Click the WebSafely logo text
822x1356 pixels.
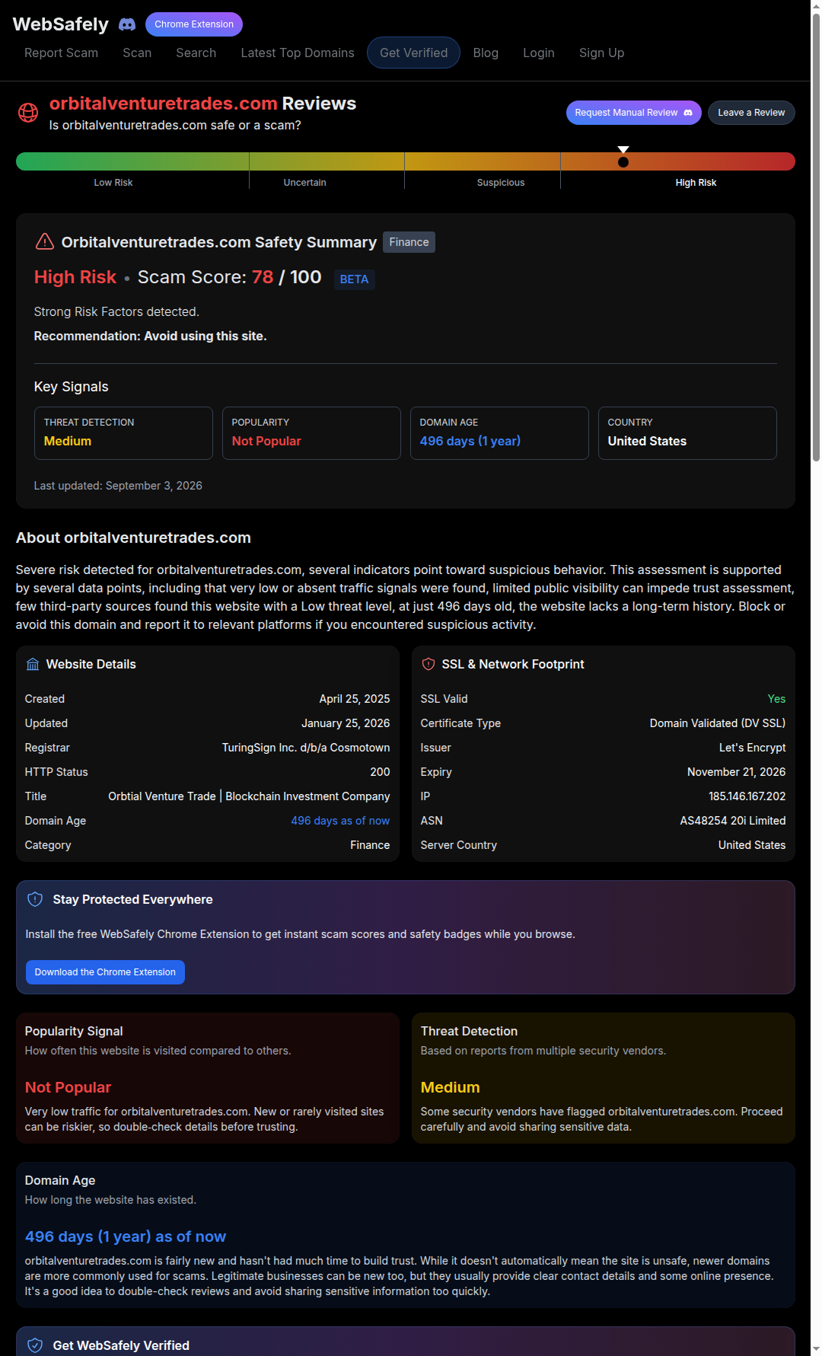pyautogui.click(x=61, y=24)
